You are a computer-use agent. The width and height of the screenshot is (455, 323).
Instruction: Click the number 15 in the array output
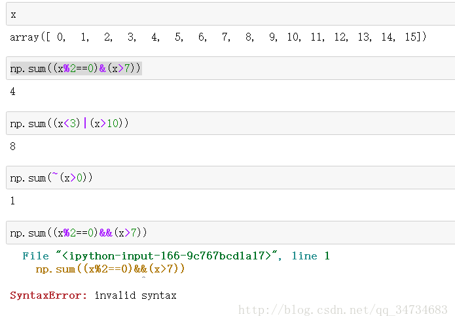410,37
